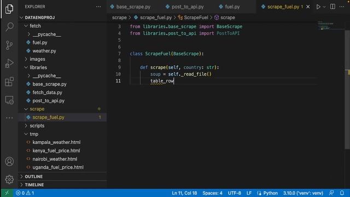350x197 pixels.
Task: Open the Accounts menu
Action: (x=9, y=161)
